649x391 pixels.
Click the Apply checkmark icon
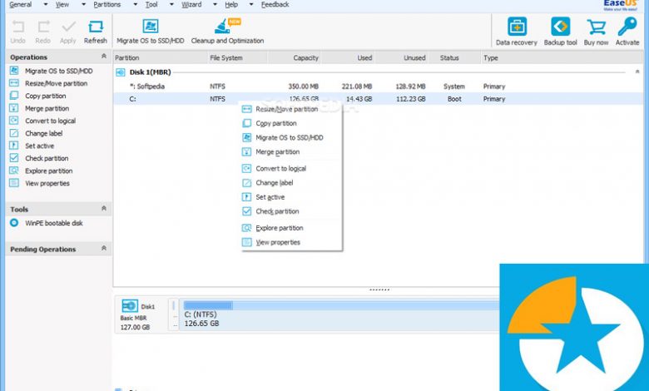[68, 27]
